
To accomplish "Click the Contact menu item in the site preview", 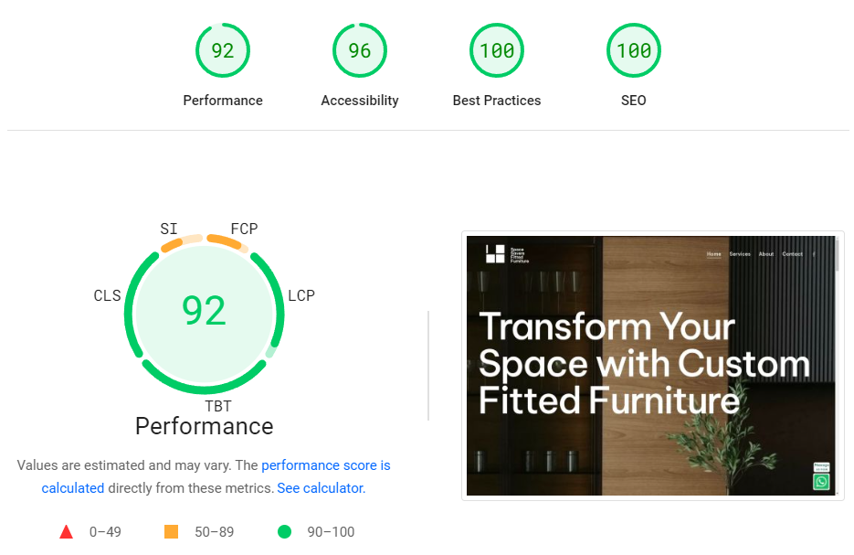I will point(792,254).
